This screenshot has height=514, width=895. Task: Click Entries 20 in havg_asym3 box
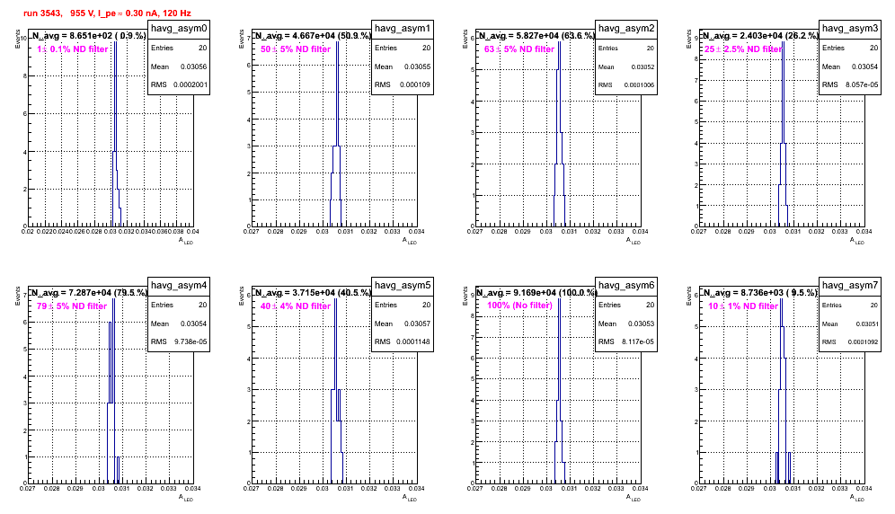[x=850, y=48]
